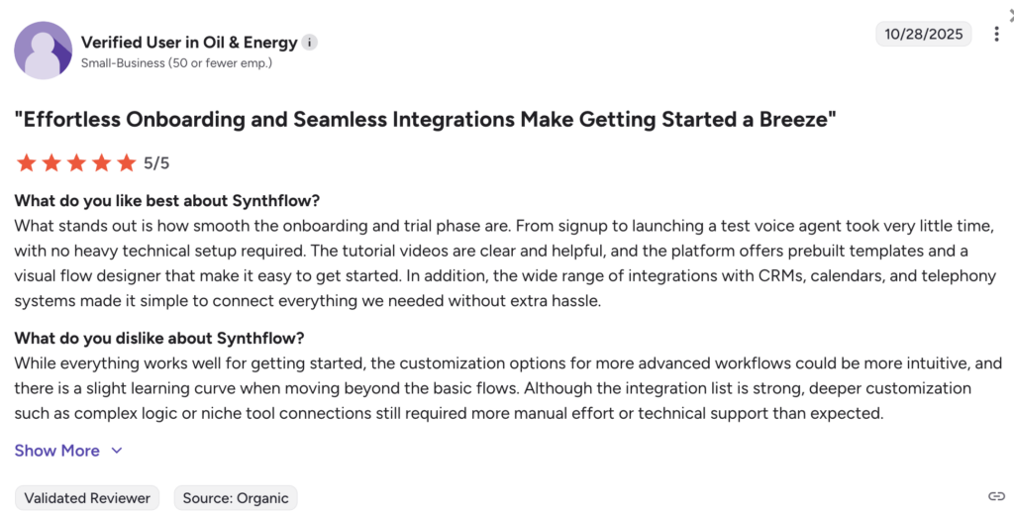This screenshot has height=515, width=1014.
Task: Click the info icon beside Oil & Energy
Action: pos(310,43)
